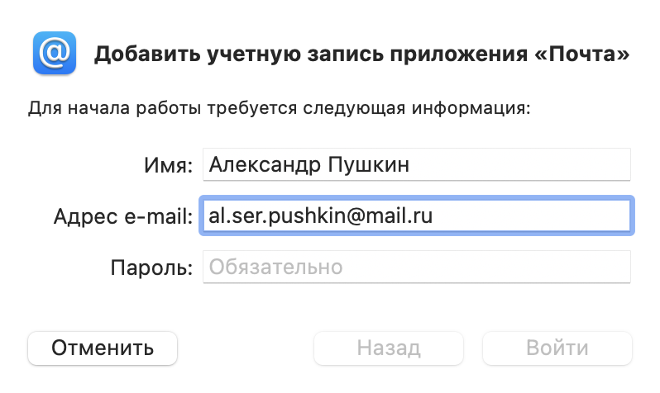
Task: Click the Имя: label
Action: point(169,165)
